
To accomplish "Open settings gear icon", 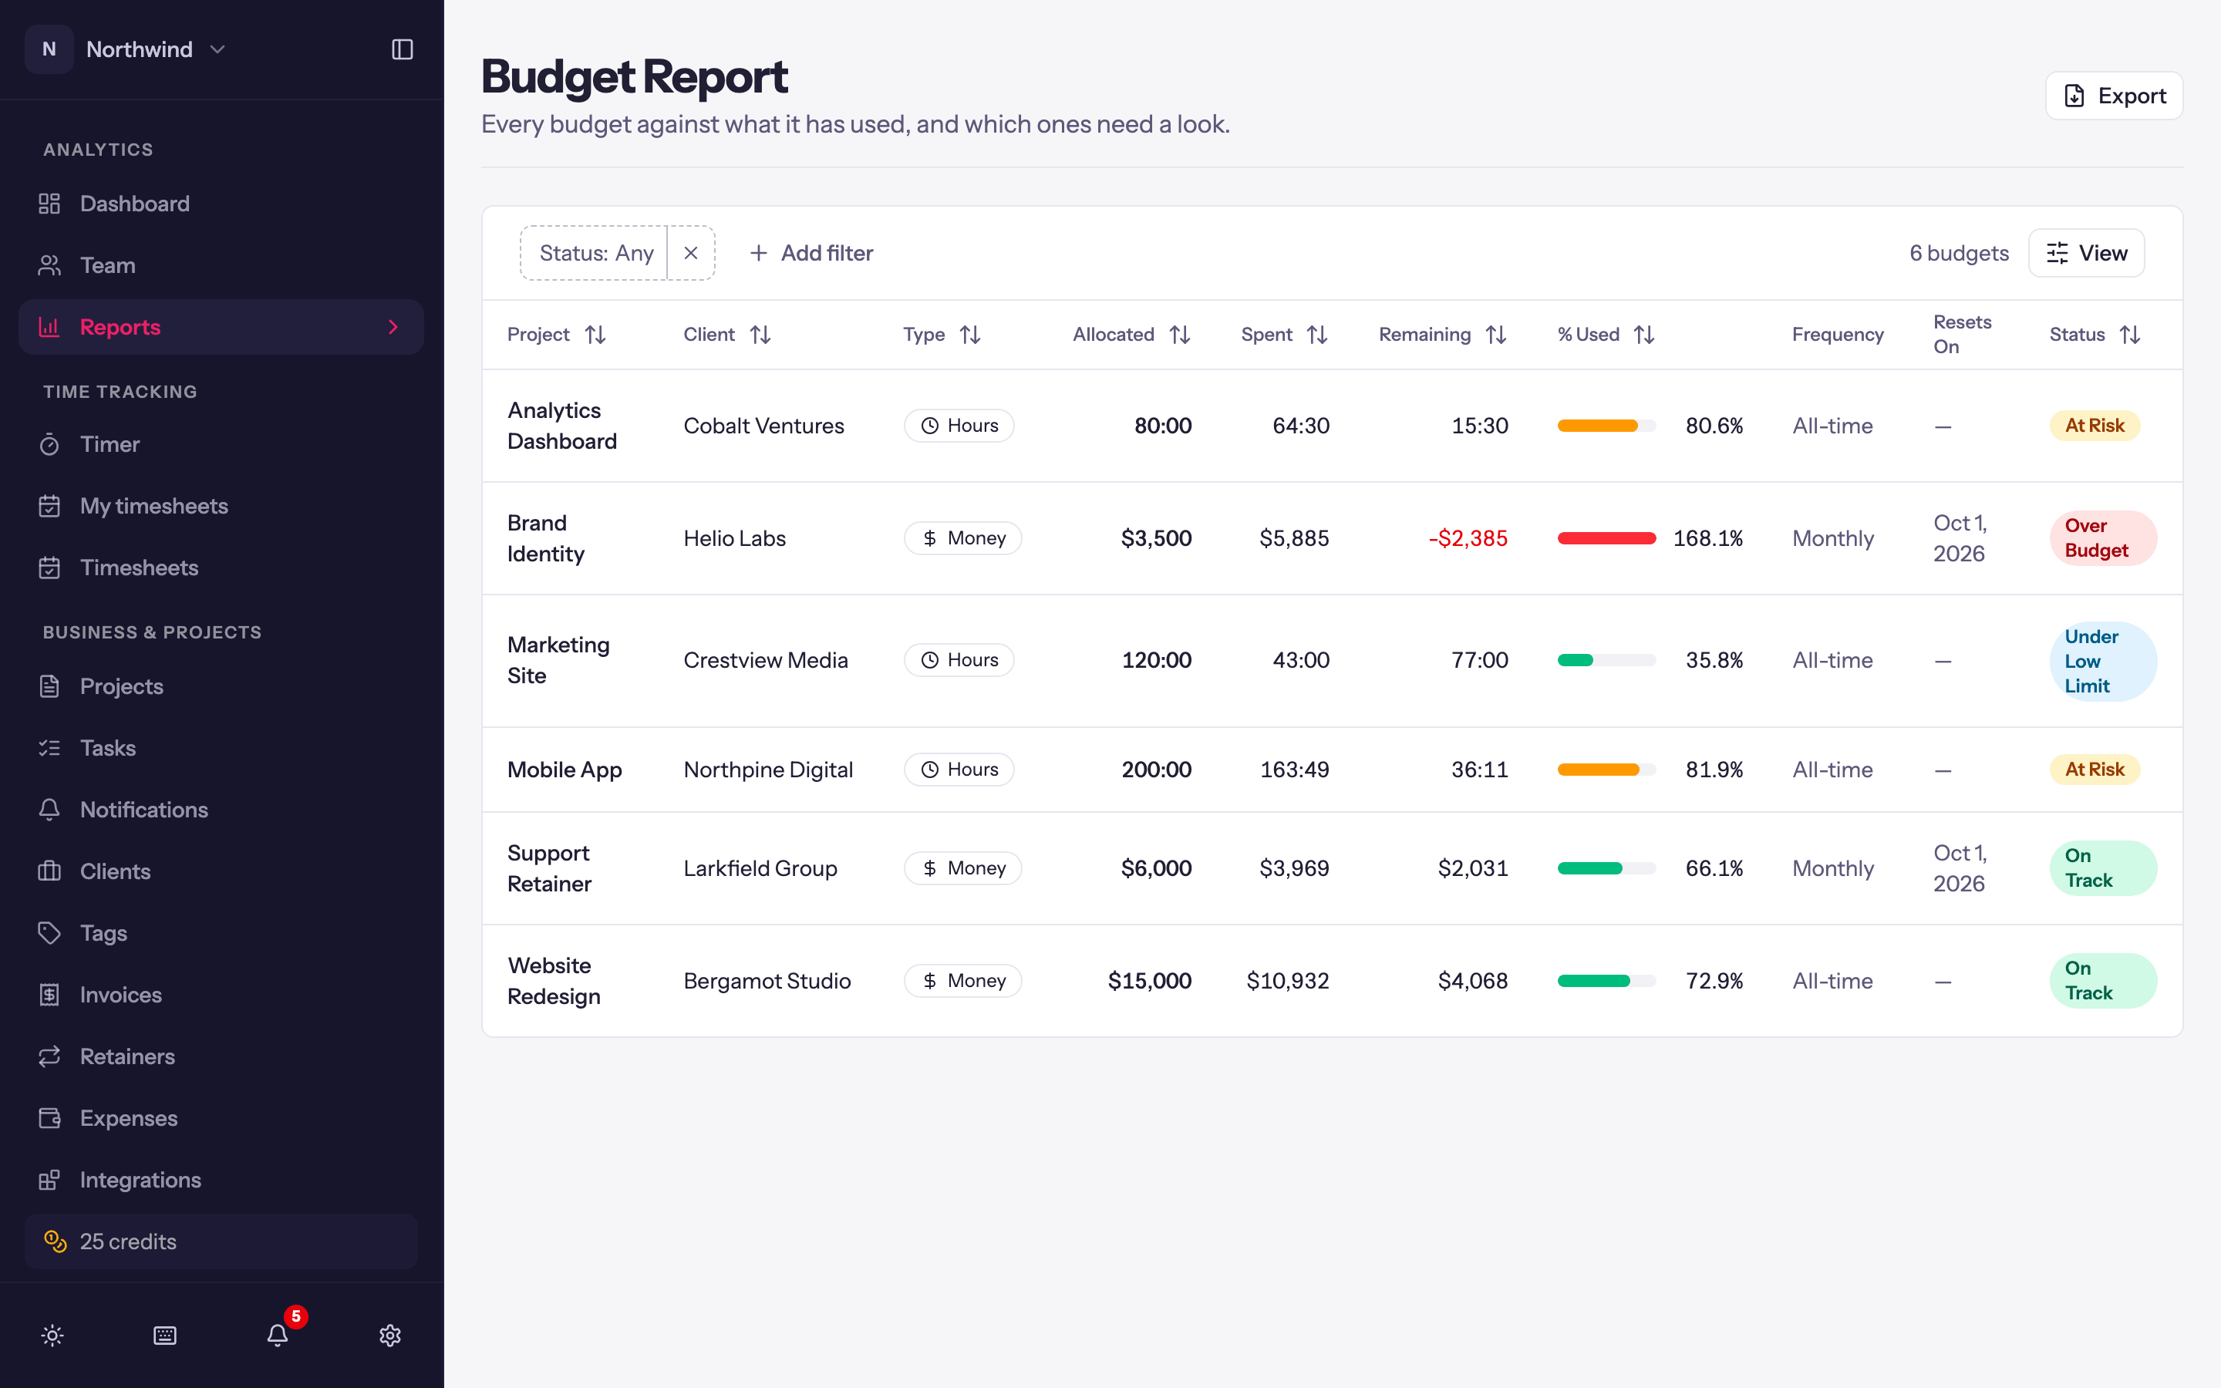I will point(390,1335).
